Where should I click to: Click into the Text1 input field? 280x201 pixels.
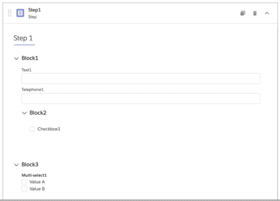tap(141, 79)
